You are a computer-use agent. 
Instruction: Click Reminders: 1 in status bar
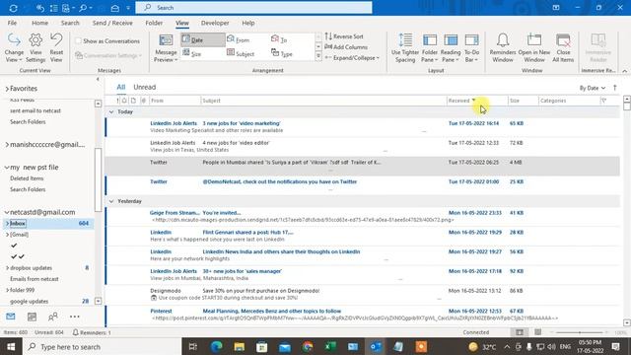[92, 333]
